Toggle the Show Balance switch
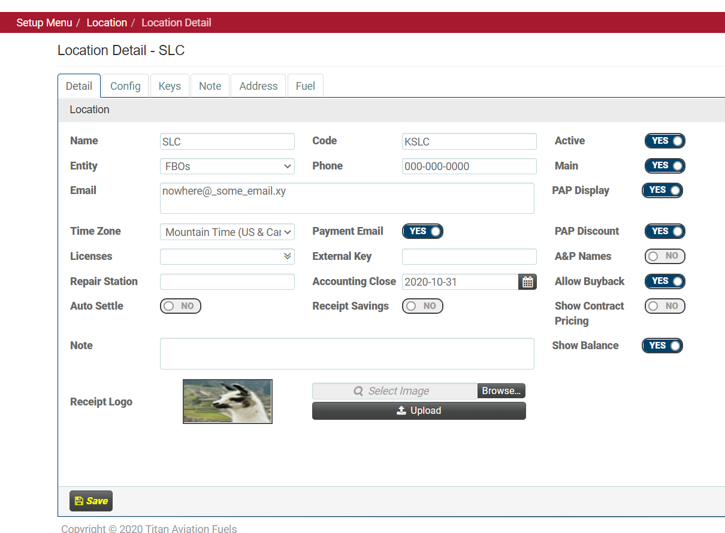This screenshot has width=725, height=533. point(662,346)
